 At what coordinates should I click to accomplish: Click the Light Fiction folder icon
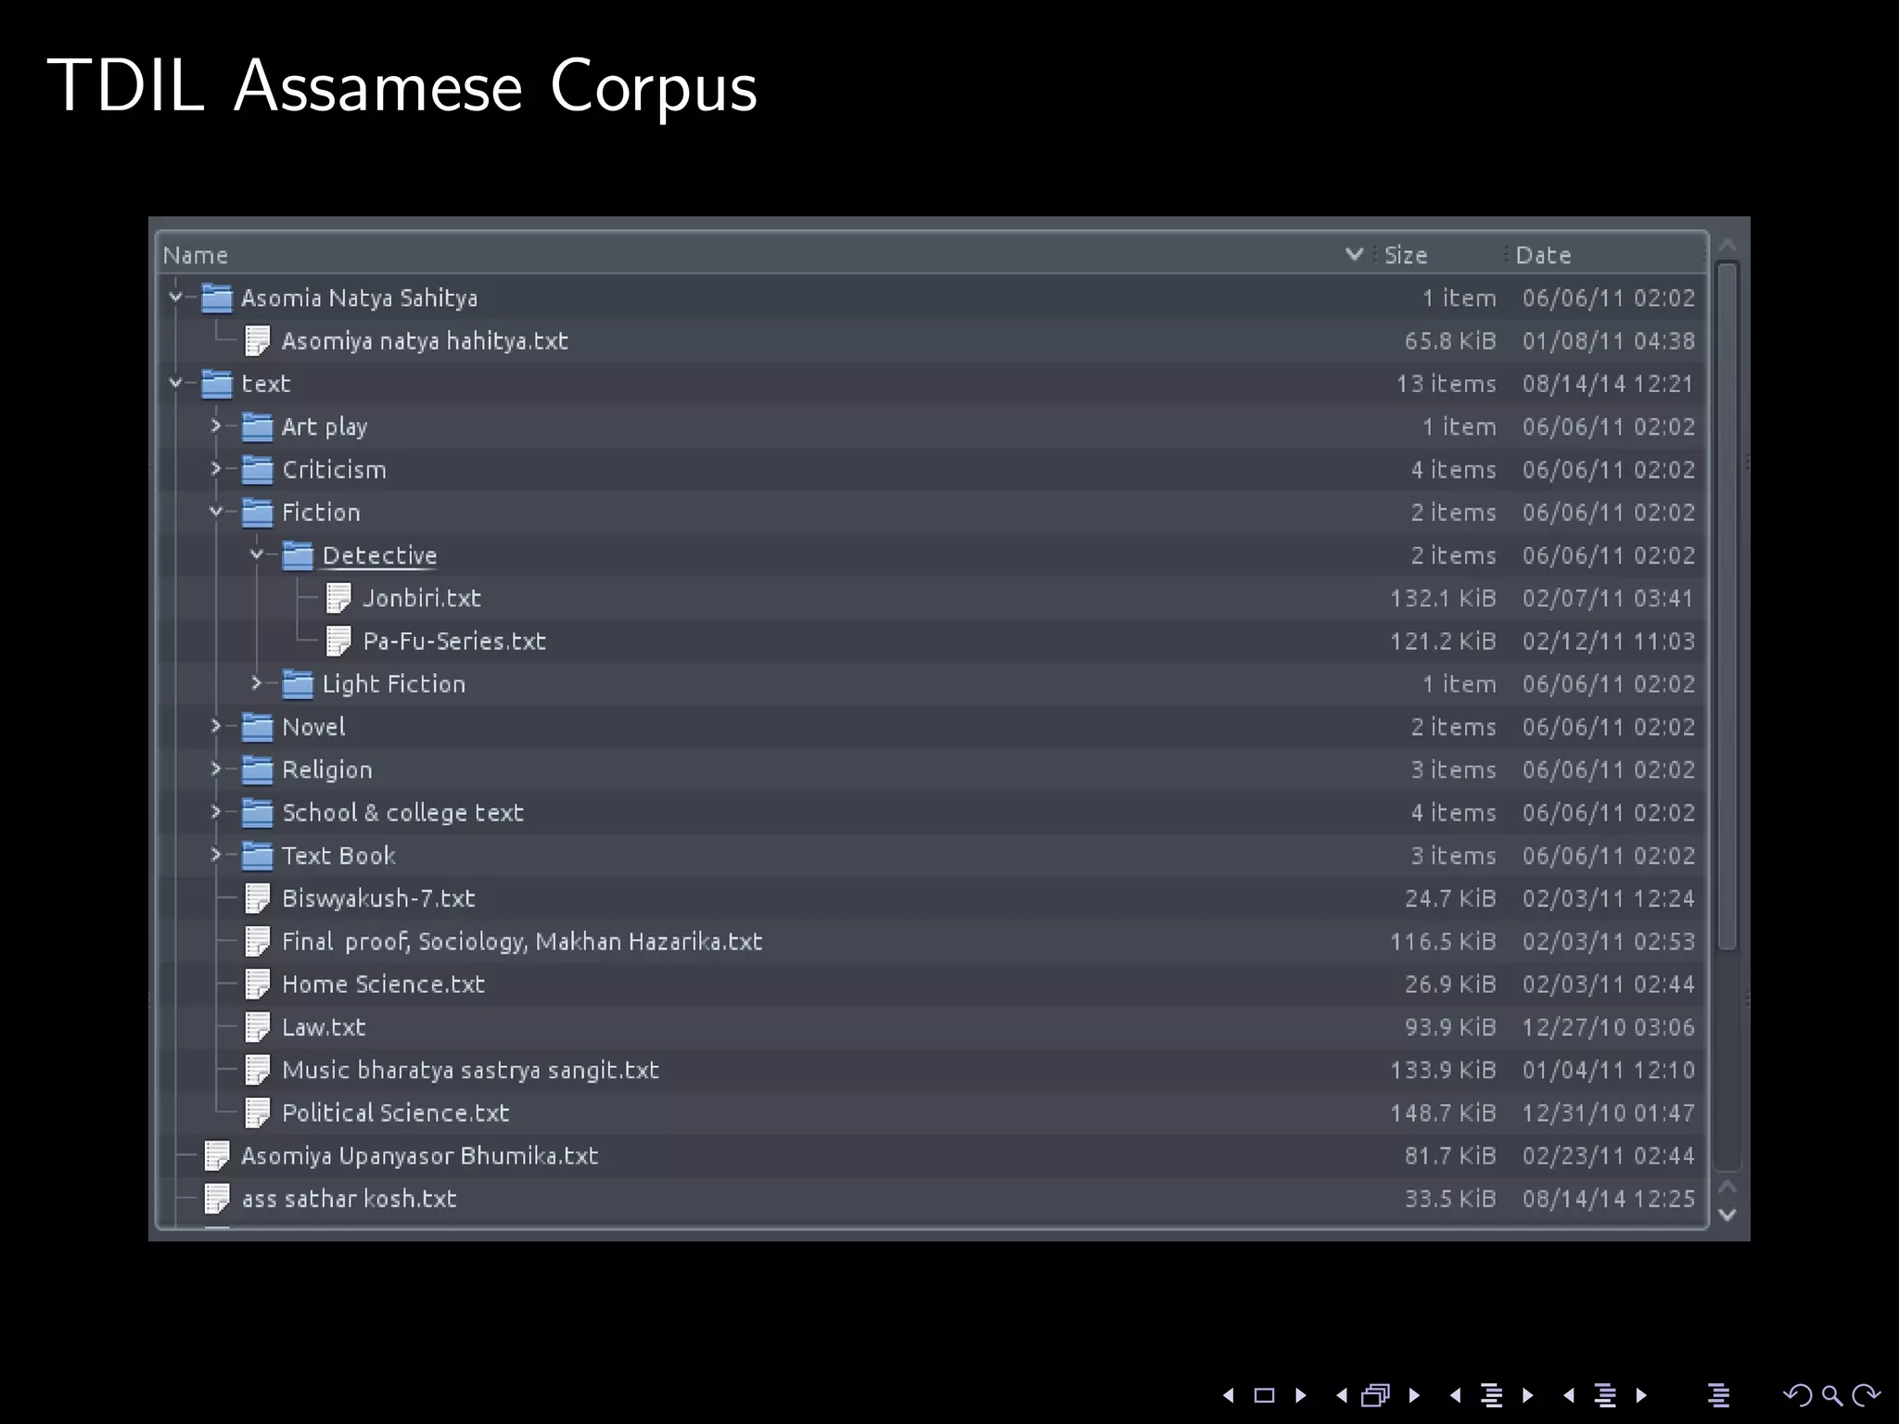[298, 684]
